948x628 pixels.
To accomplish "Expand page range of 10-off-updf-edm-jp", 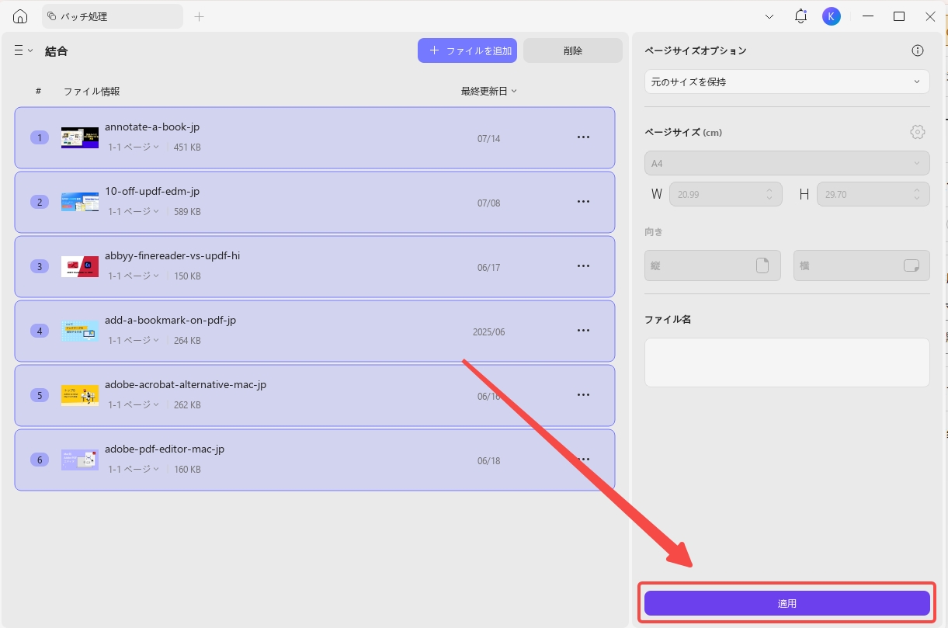I will pos(134,211).
